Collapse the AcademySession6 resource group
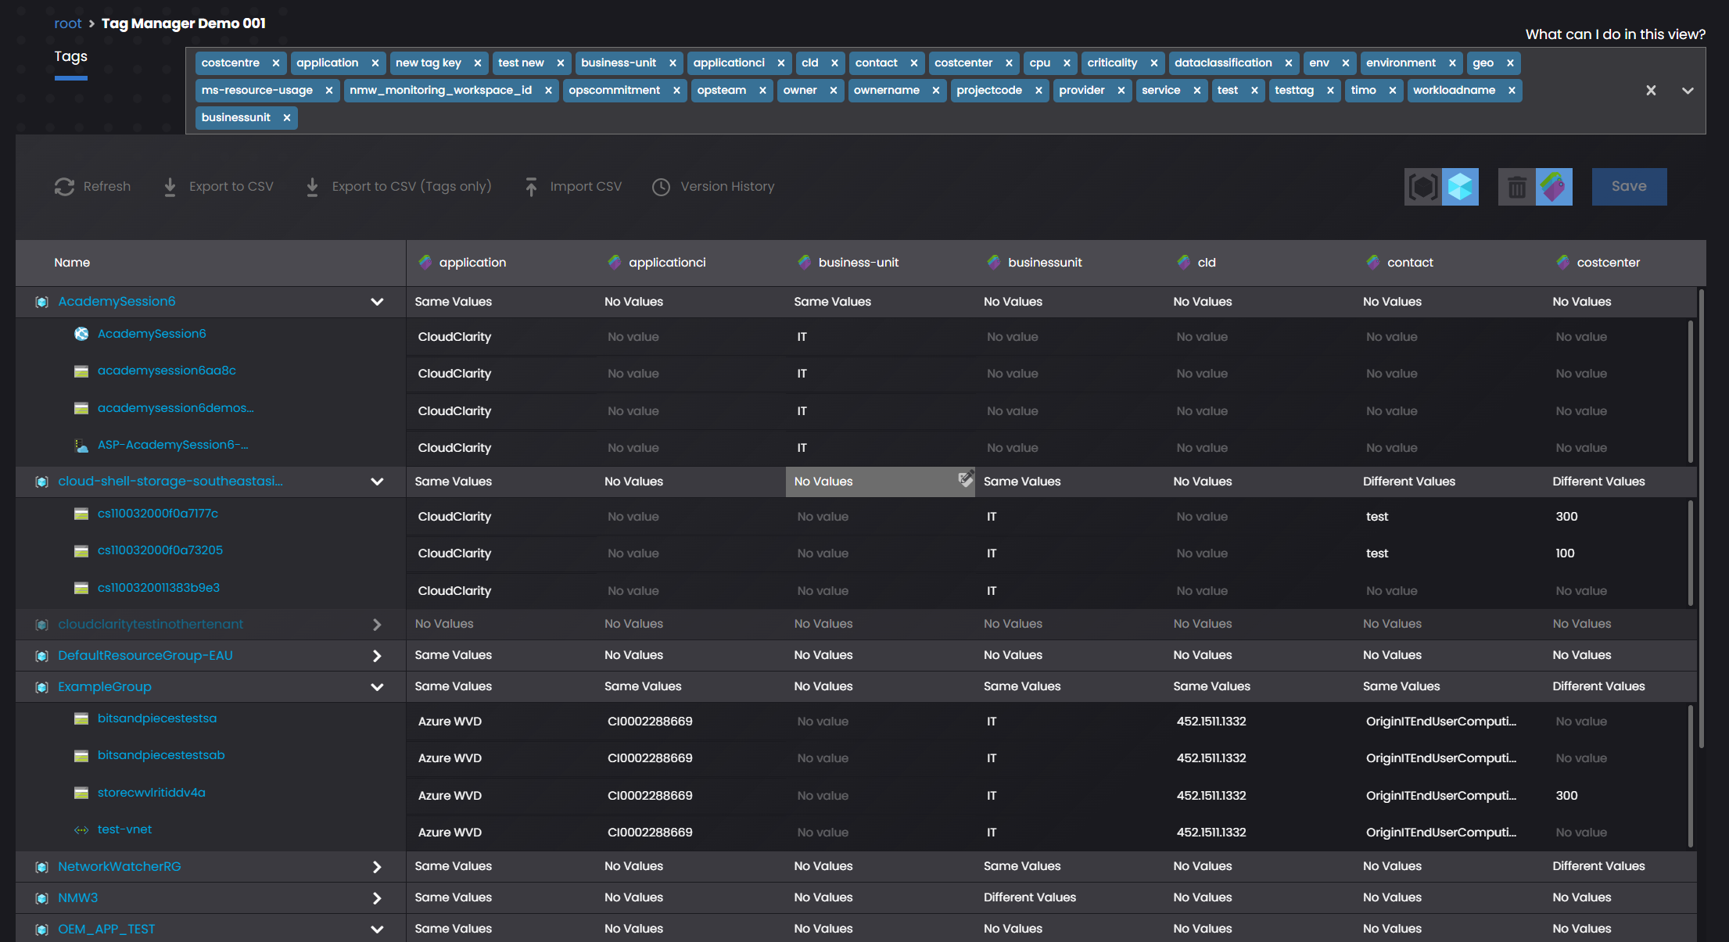The height and width of the screenshot is (942, 1729). [377, 302]
